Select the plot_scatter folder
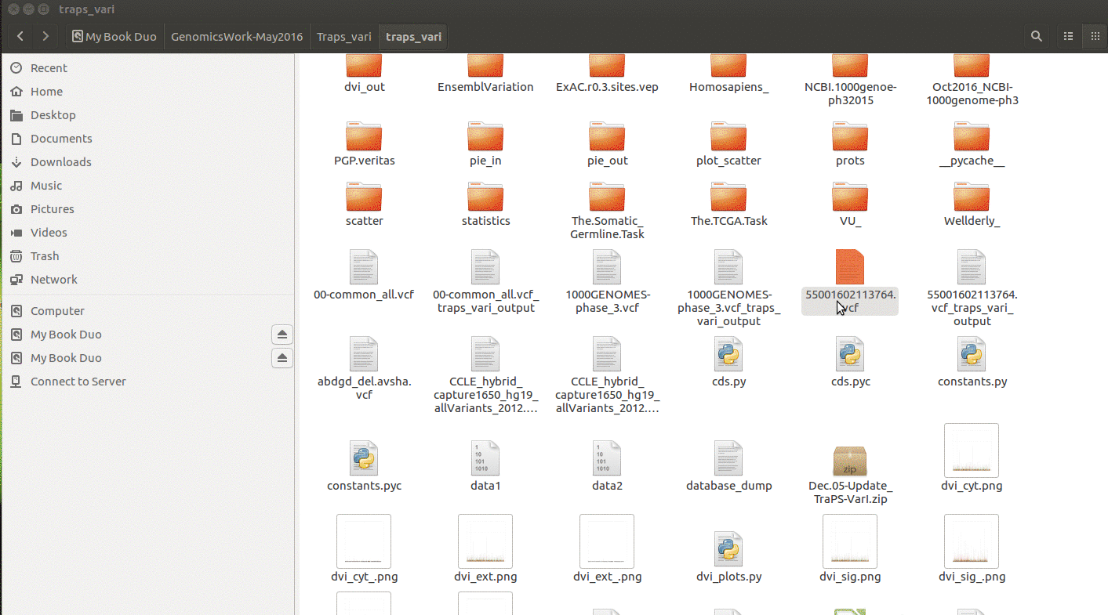Image resolution: width=1108 pixels, height=615 pixels. point(728,145)
